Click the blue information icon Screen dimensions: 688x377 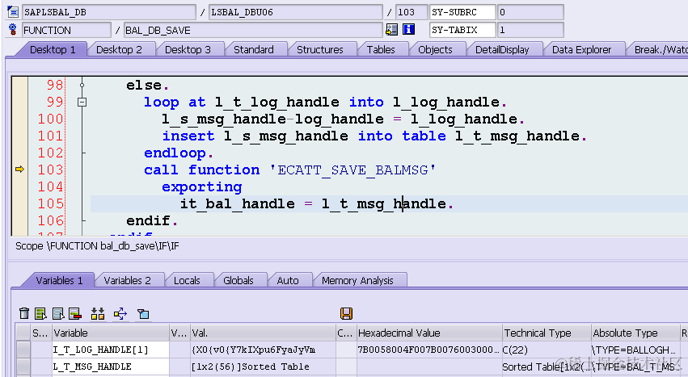[409, 30]
